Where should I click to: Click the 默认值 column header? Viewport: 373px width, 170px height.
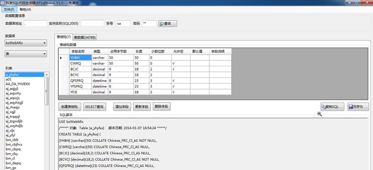(x=200, y=51)
